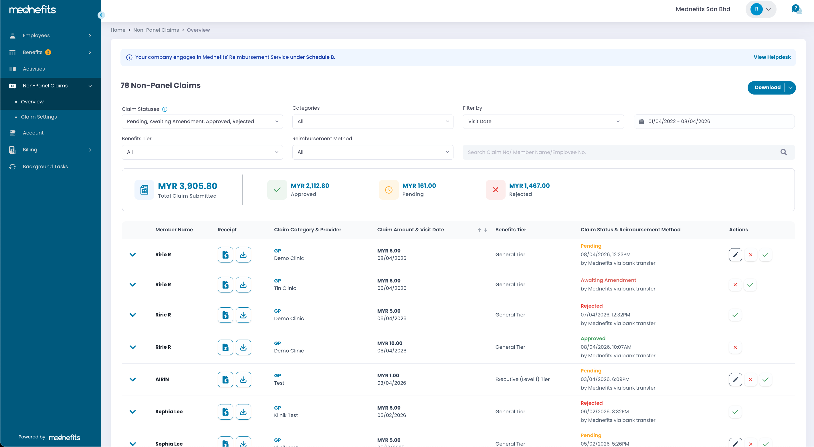Open the Claim Statuses dropdown

click(x=202, y=121)
